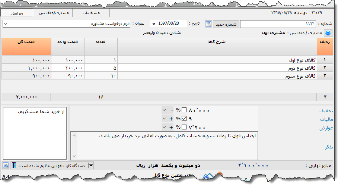Click the تذکر link label
This screenshot has width=338, height=185.
pyautogui.click(x=329, y=147)
